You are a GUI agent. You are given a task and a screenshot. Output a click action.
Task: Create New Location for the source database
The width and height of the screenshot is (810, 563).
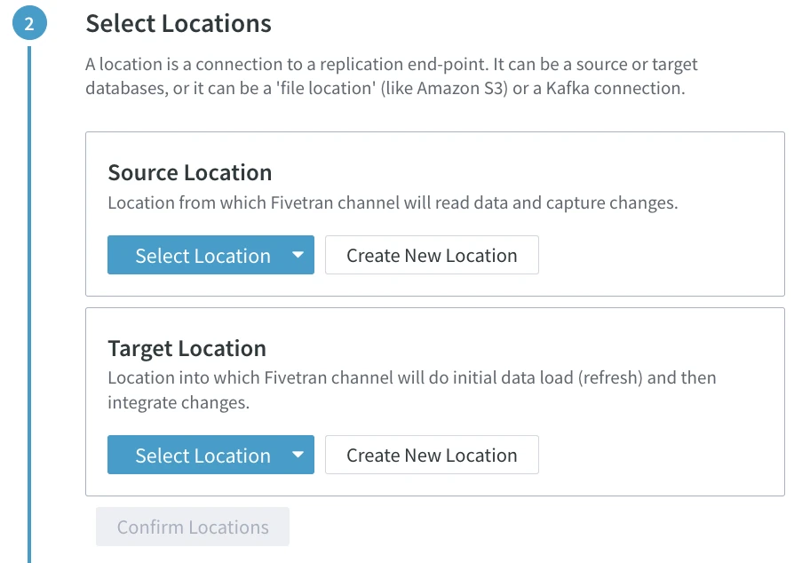click(x=432, y=255)
